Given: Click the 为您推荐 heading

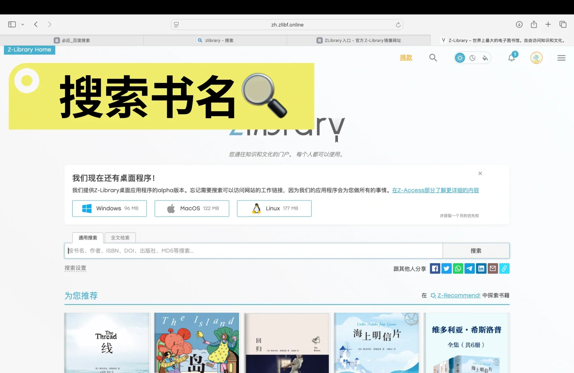Looking at the screenshot, I should [x=81, y=296].
